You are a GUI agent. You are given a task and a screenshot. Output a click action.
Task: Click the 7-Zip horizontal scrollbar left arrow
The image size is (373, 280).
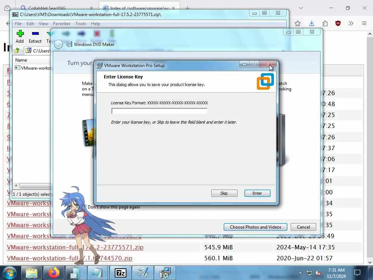[16, 186]
